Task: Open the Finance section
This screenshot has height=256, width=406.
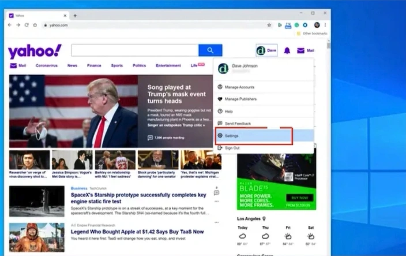Action: pyautogui.click(x=94, y=66)
